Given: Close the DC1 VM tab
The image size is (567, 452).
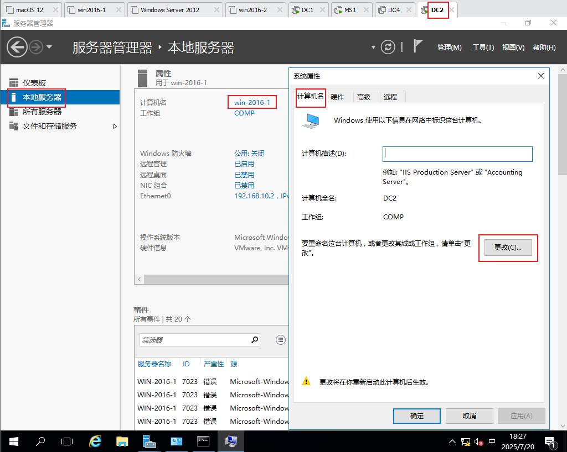Looking at the screenshot, I should tap(322, 10).
